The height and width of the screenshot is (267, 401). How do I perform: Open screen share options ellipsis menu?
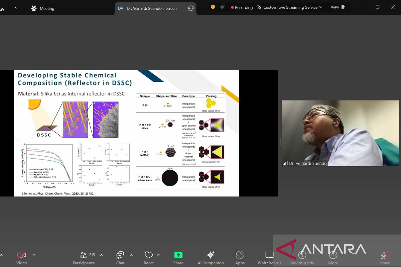click(x=191, y=8)
